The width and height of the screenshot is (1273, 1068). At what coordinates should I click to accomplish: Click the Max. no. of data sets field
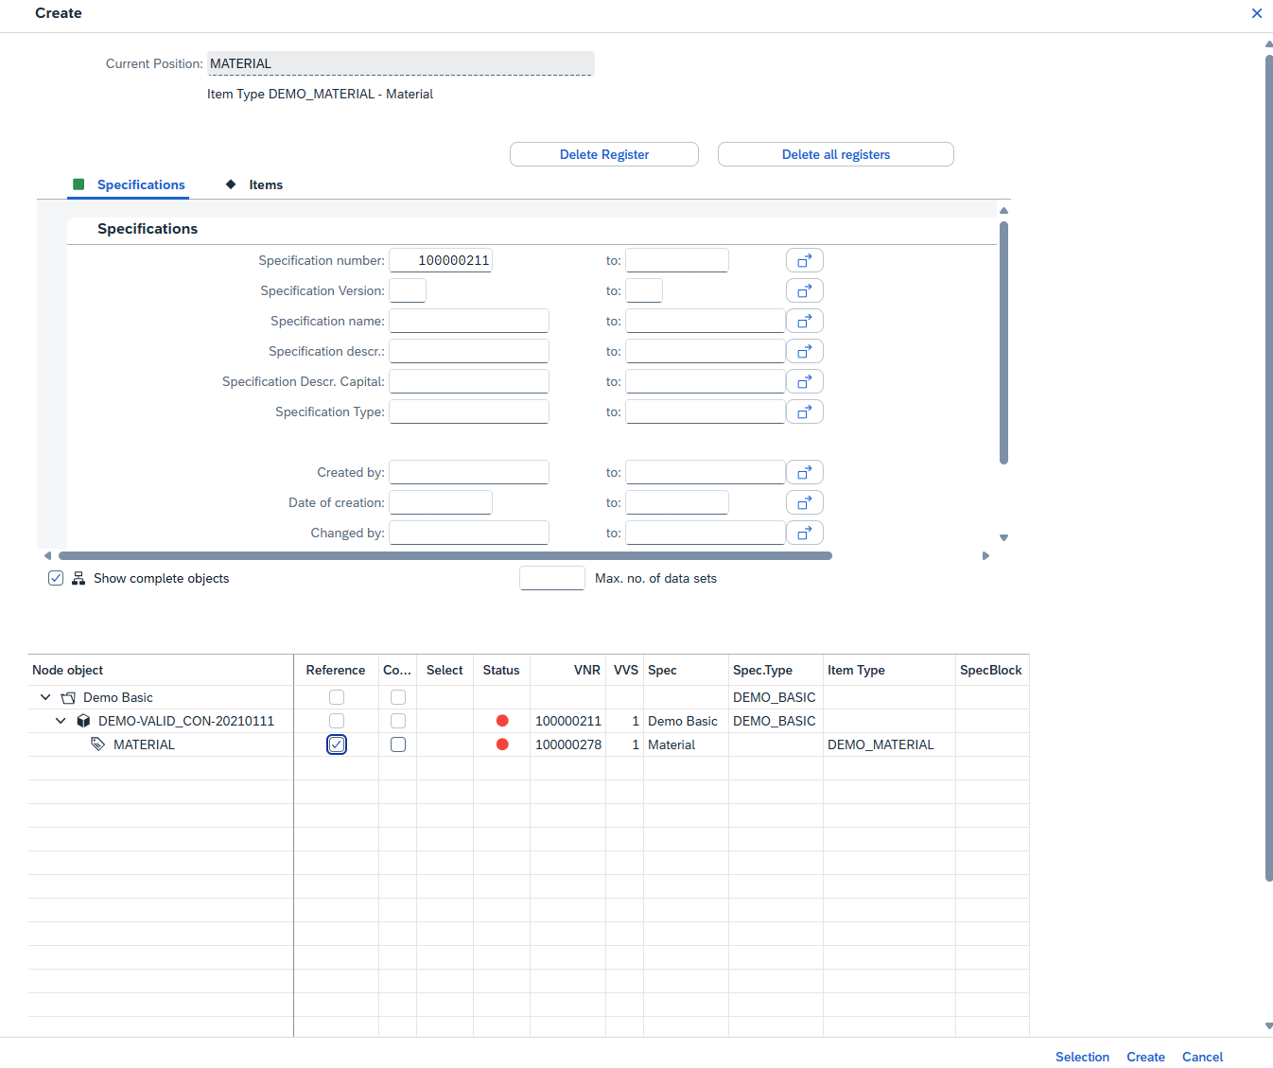[x=551, y=578]
